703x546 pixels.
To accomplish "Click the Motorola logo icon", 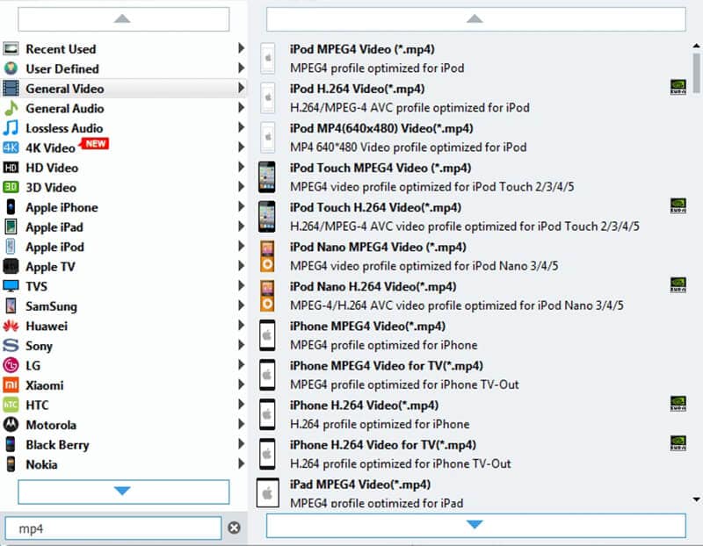I will pyautogui.click(x=11, y=425).
